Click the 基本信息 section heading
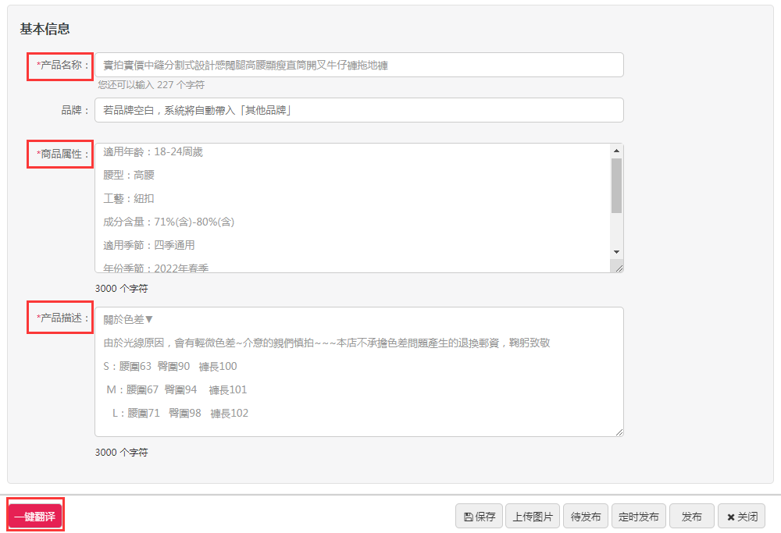Image resolution: width=781 pixels, height=533 pixels. tap(45, 29)
